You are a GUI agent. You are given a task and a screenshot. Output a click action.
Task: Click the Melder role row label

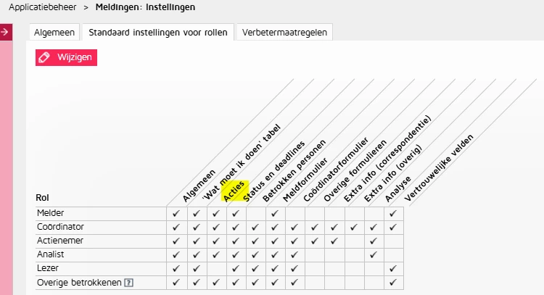(x=50, y=214)
